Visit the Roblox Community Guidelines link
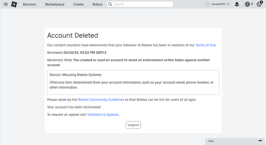Viewport: 266px width, 145px height. point(101,100)
